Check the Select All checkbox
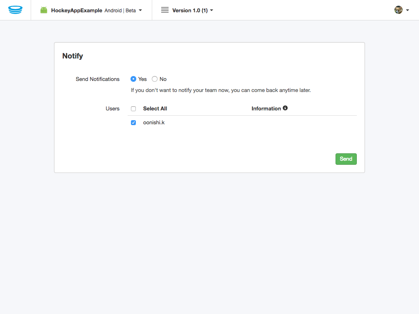 [x=133, y=108]
